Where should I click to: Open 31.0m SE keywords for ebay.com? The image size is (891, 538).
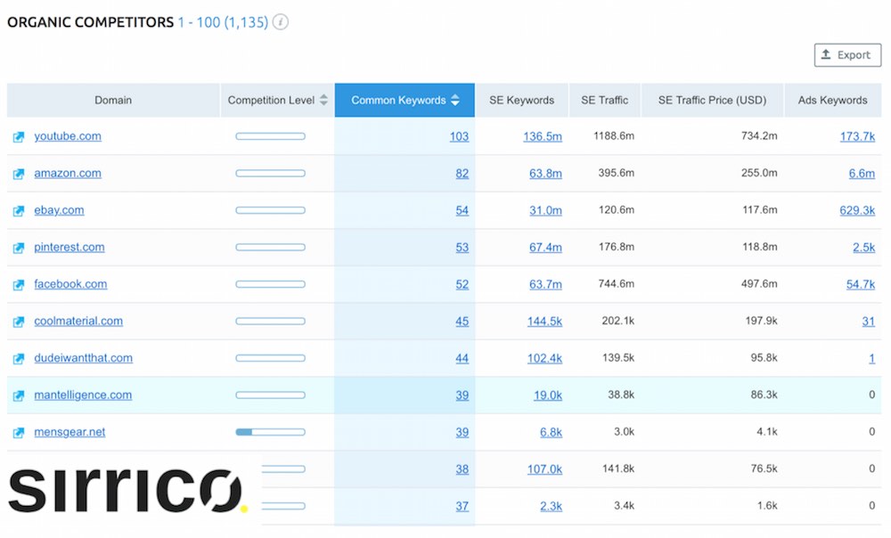[545, 210]
